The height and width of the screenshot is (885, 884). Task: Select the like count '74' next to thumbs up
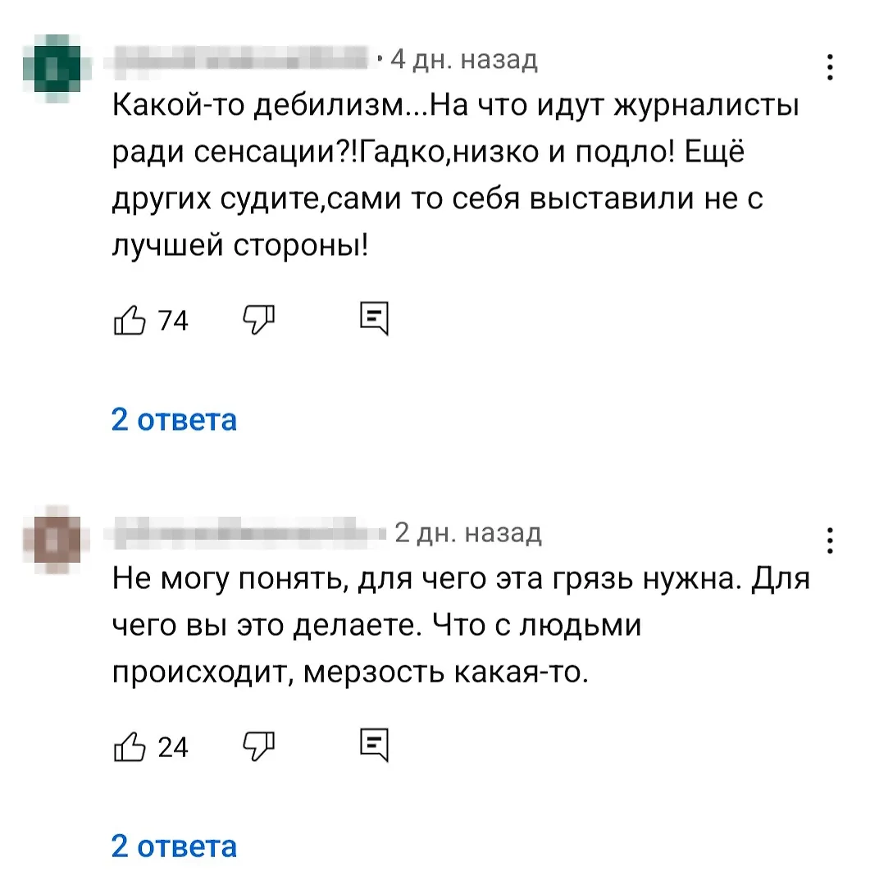click(x=175, y=320)
